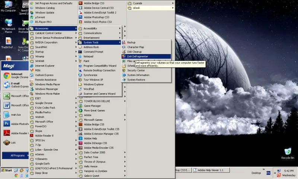Click the Start button
This screenshot has width=298, height=179.
(x=7, y=170)
